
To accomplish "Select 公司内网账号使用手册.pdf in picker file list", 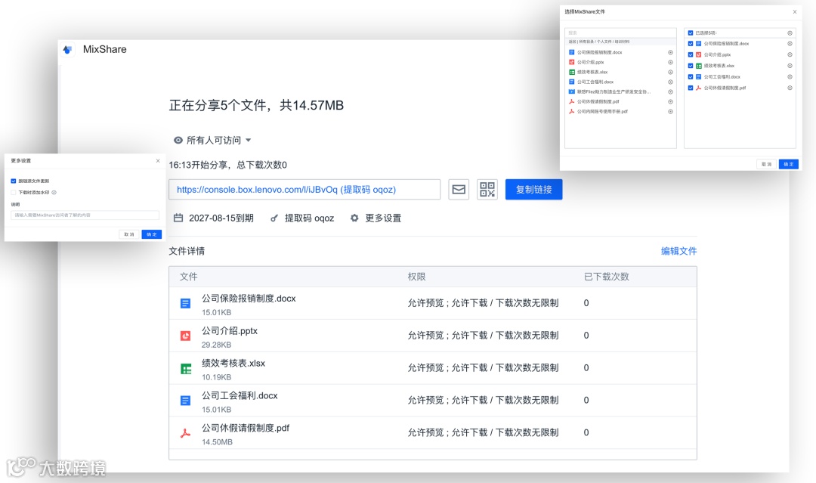I will (x=602, y=112).
